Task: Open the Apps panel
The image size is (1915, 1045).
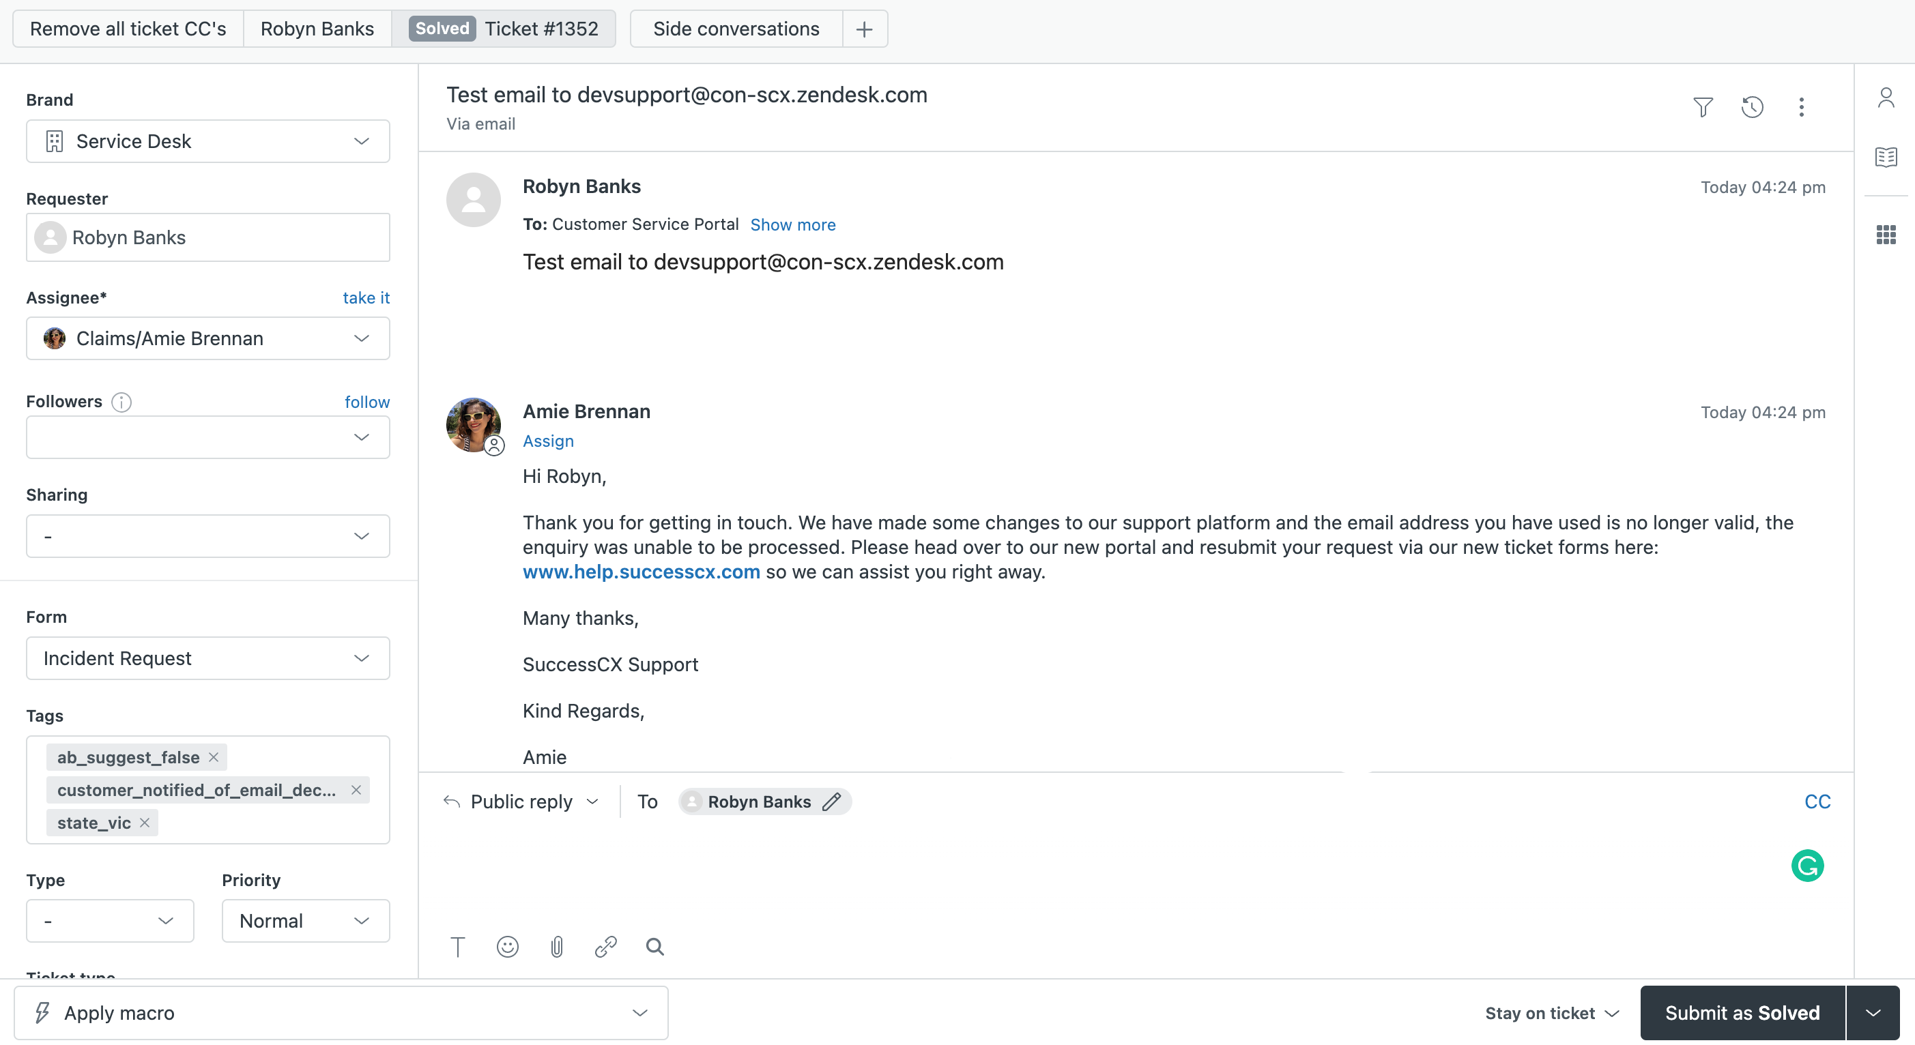Action: pos(1886,234)
